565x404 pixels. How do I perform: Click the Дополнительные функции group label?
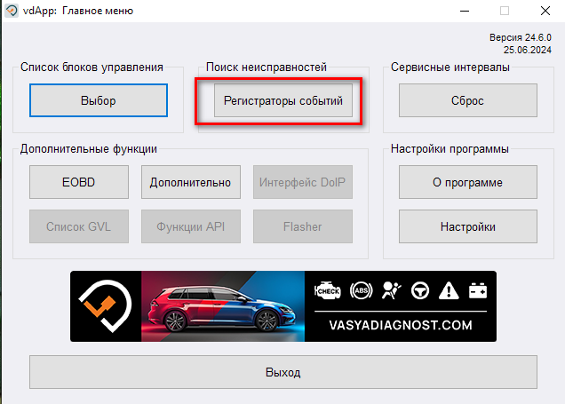click(89, 148)
